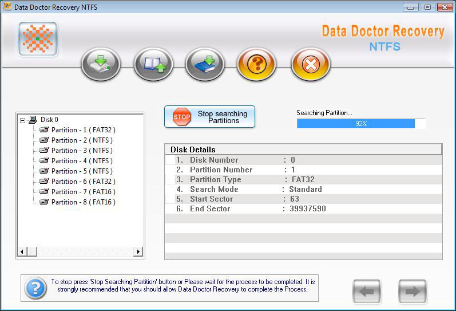Click the orange X exit toolbar button
Screen dimensions: 456x311
coord(311,64)
